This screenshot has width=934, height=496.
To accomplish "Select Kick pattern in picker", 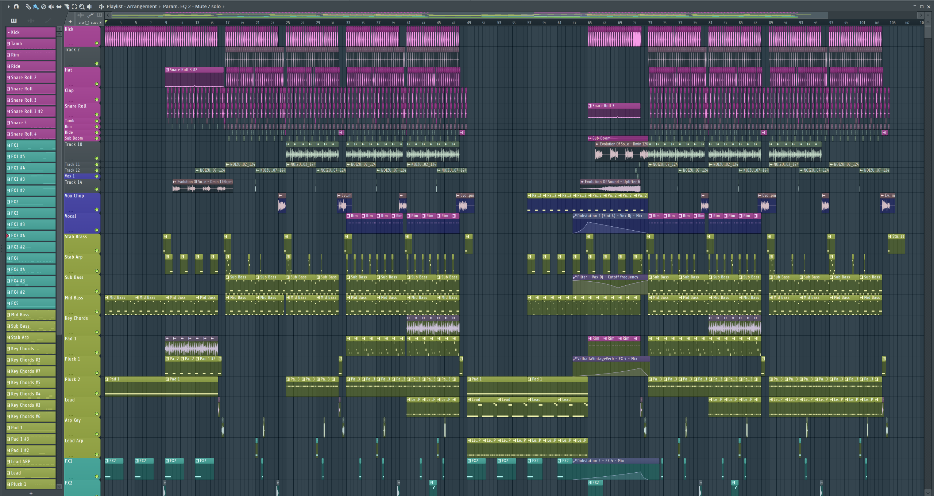I will pos(31,32).
